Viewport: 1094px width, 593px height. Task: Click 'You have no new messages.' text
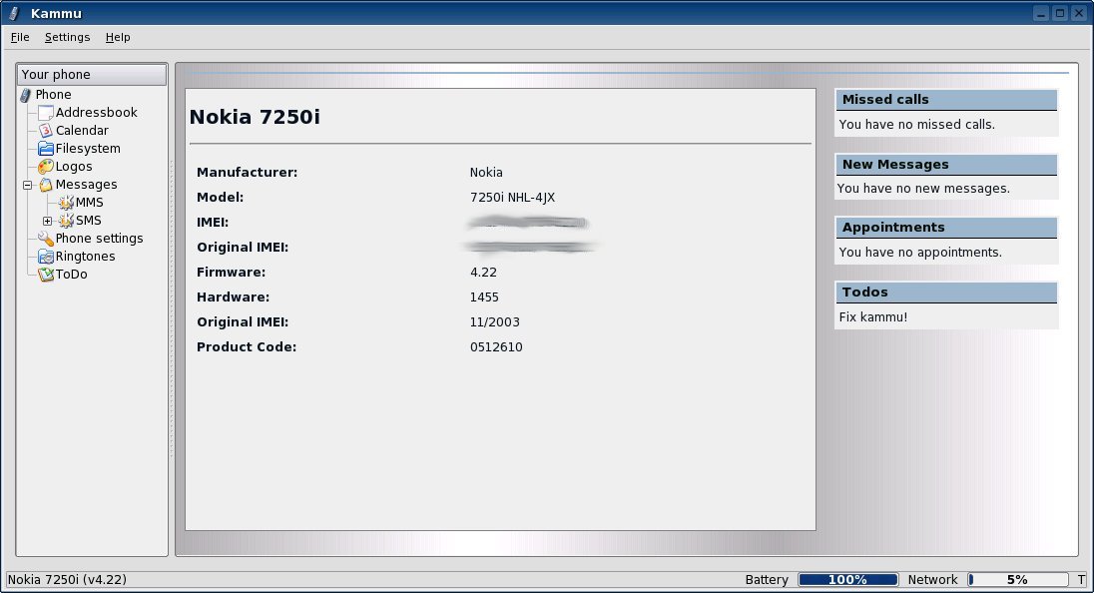click(x=923, y=189)
